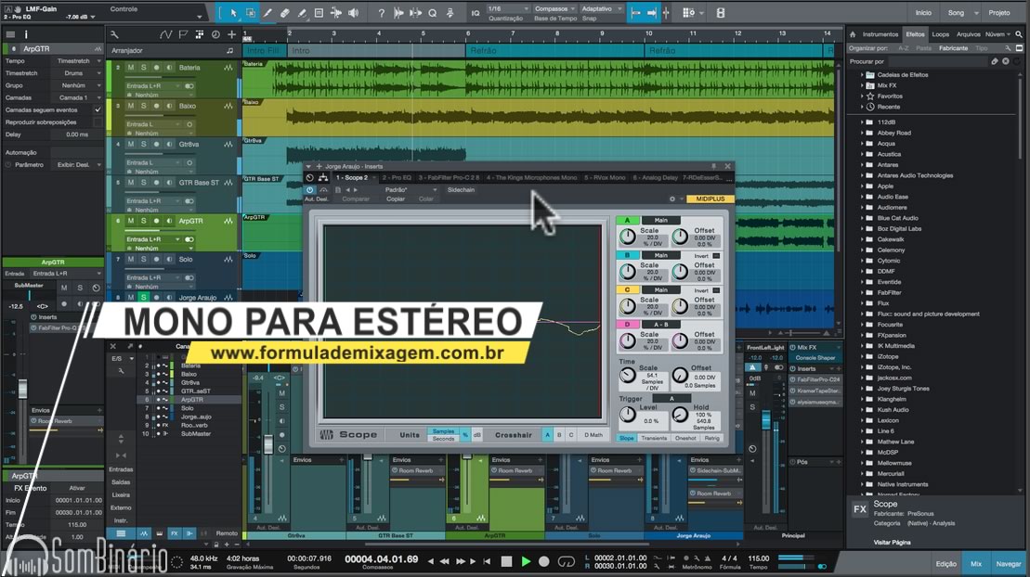1030x577 pixels.
Task: Select Oneshot trigger mode in Scope
Action: (x=685, y=439)
